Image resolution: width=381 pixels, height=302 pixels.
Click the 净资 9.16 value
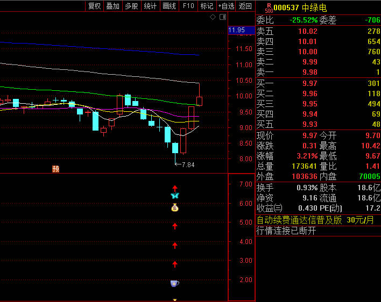pos(310,198)
